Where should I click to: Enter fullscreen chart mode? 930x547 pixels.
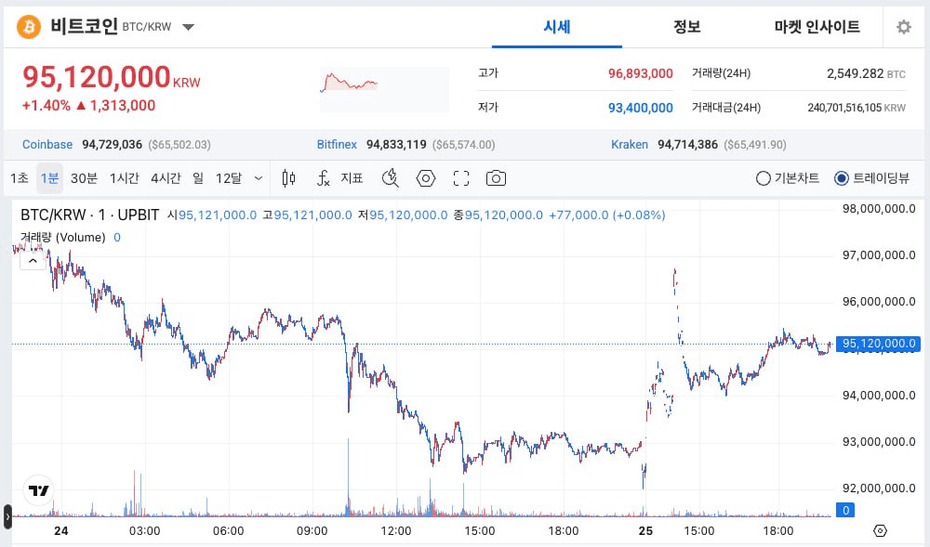(x=461, y=178)
